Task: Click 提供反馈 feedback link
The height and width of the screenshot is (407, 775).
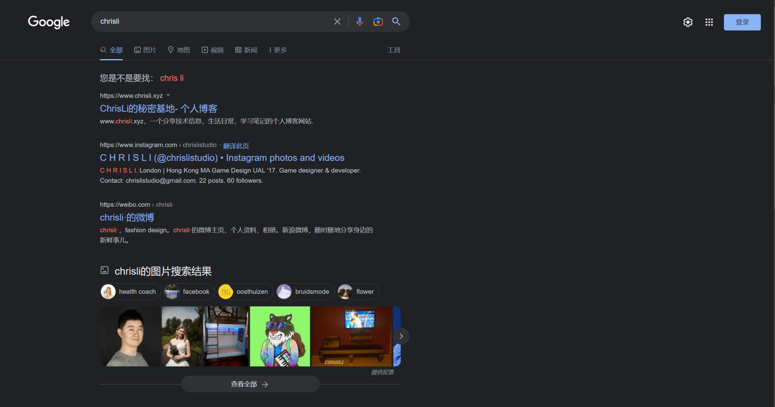Action: point(382,372)
